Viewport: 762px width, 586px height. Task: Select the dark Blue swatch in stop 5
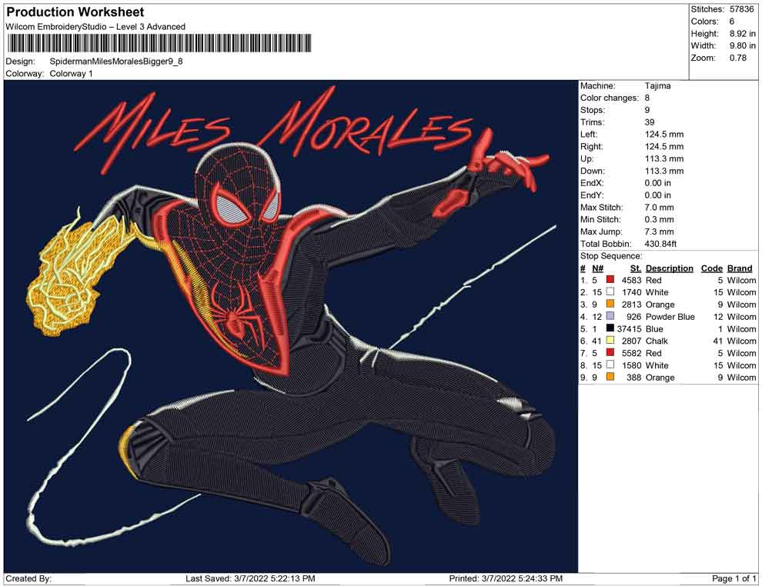point(610,328)
